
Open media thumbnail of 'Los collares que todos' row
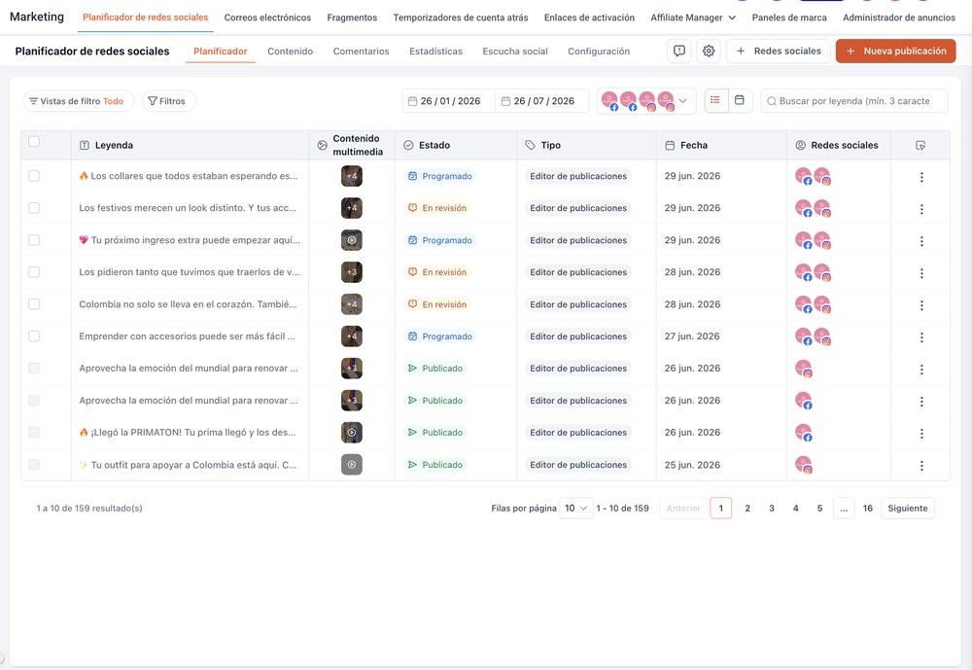click(352, 176)
